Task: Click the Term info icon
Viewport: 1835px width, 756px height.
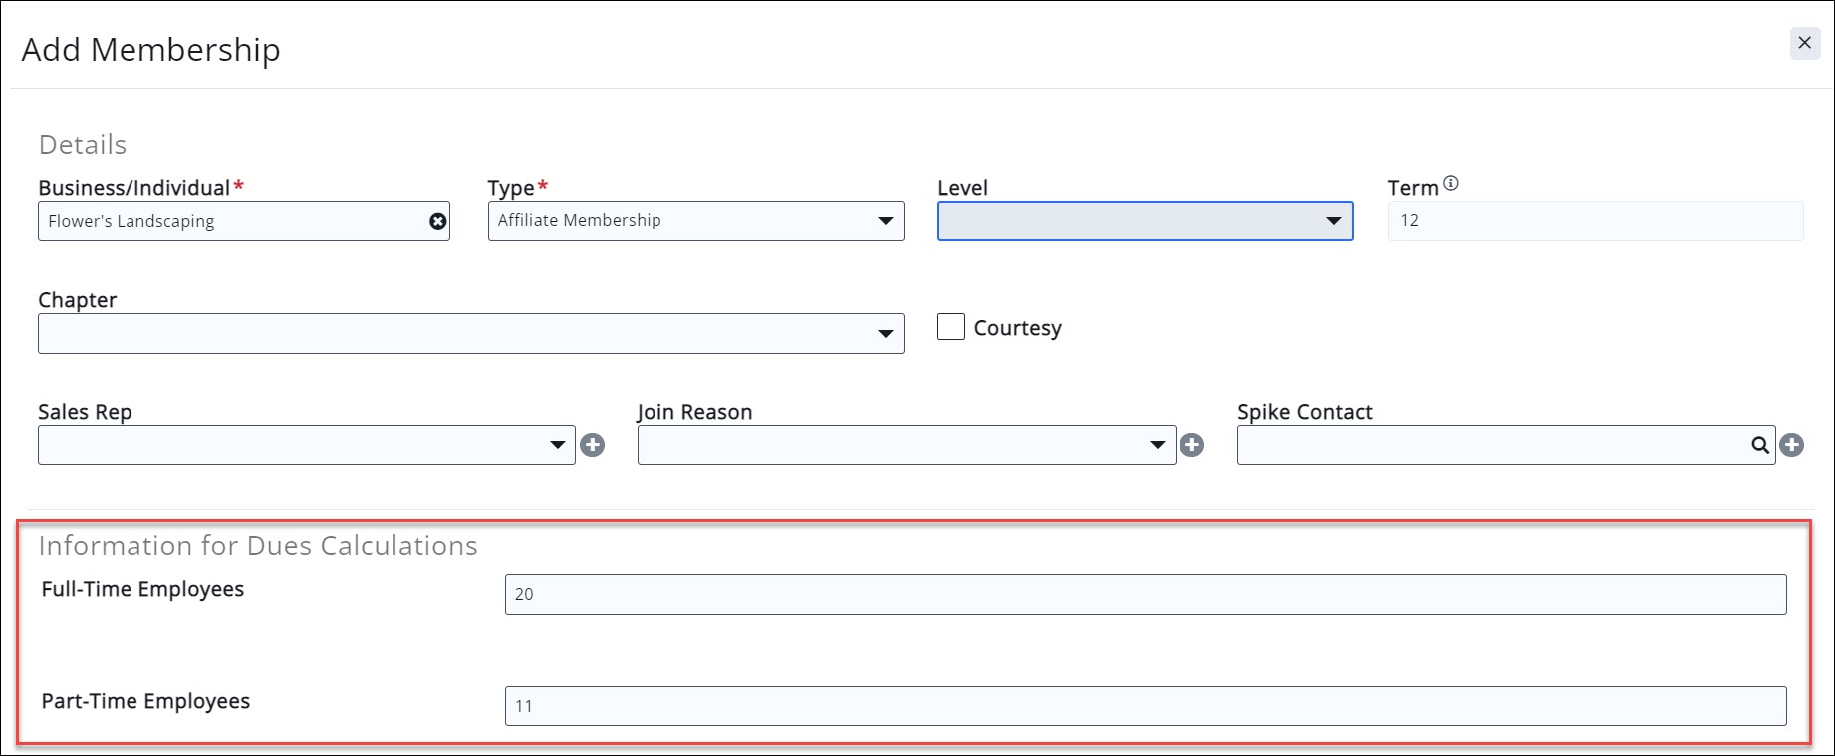Action: (1451, 183)
